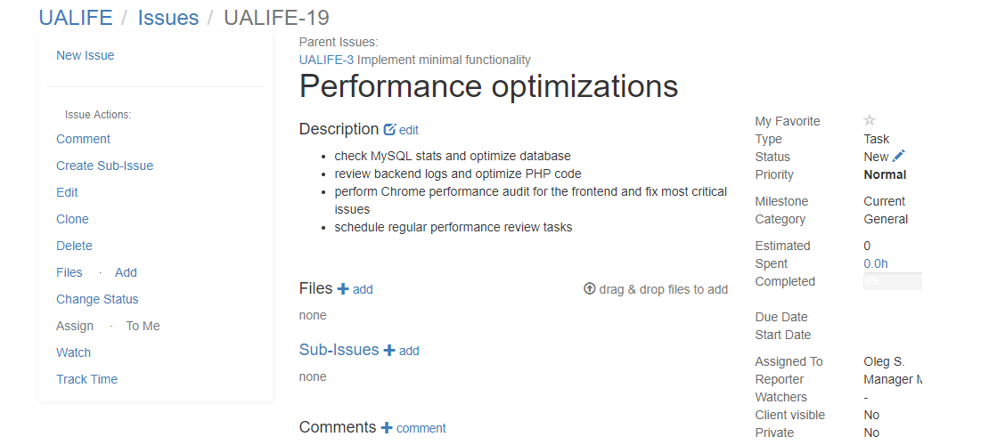Delete the issue via sidebar link
Image resolution: width=989 pixels, height=445 pixels.
(x=75, y=246)
